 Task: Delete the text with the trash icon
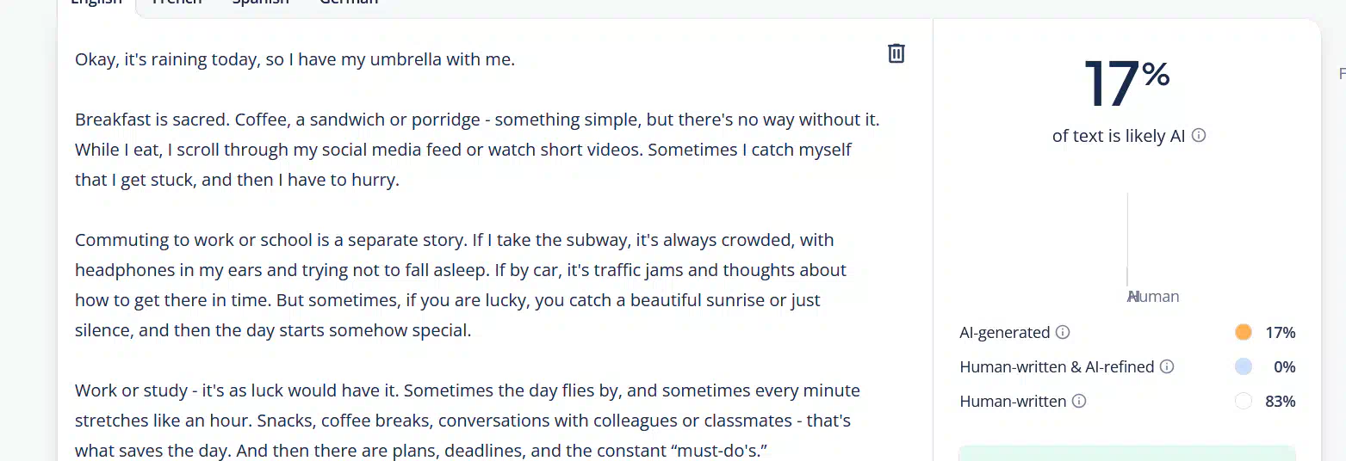[x=896, y=53]
